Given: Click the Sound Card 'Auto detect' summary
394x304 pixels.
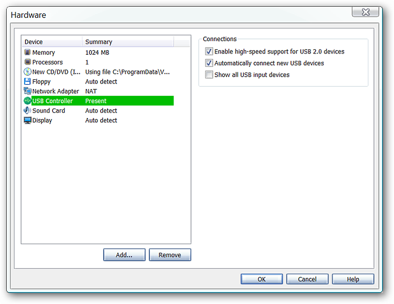Looking at the screenshot, I should 101,111.
